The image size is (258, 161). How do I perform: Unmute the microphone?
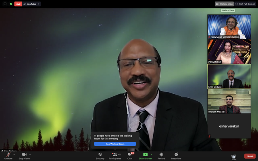8,156
